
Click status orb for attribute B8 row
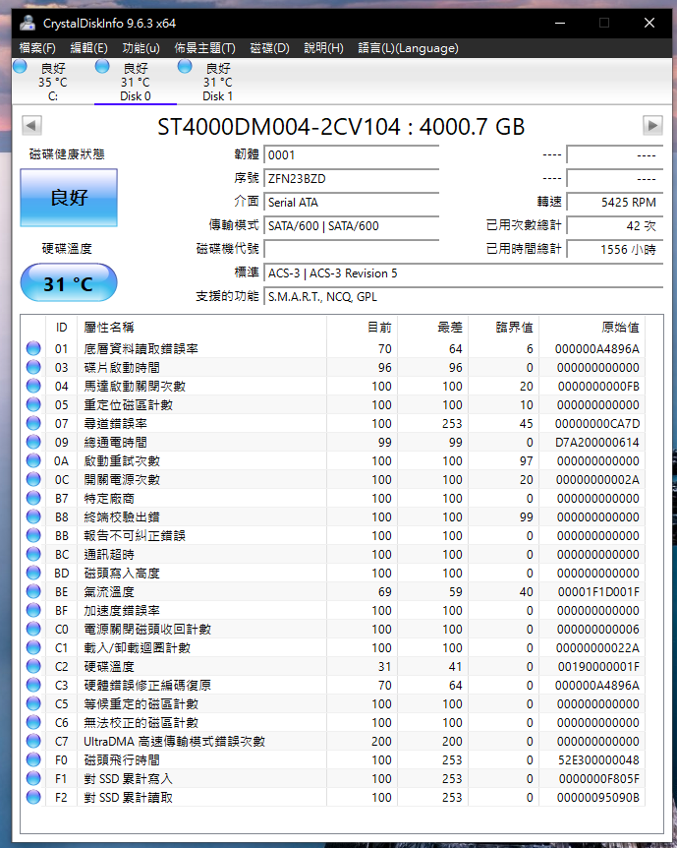click(33, 517)
